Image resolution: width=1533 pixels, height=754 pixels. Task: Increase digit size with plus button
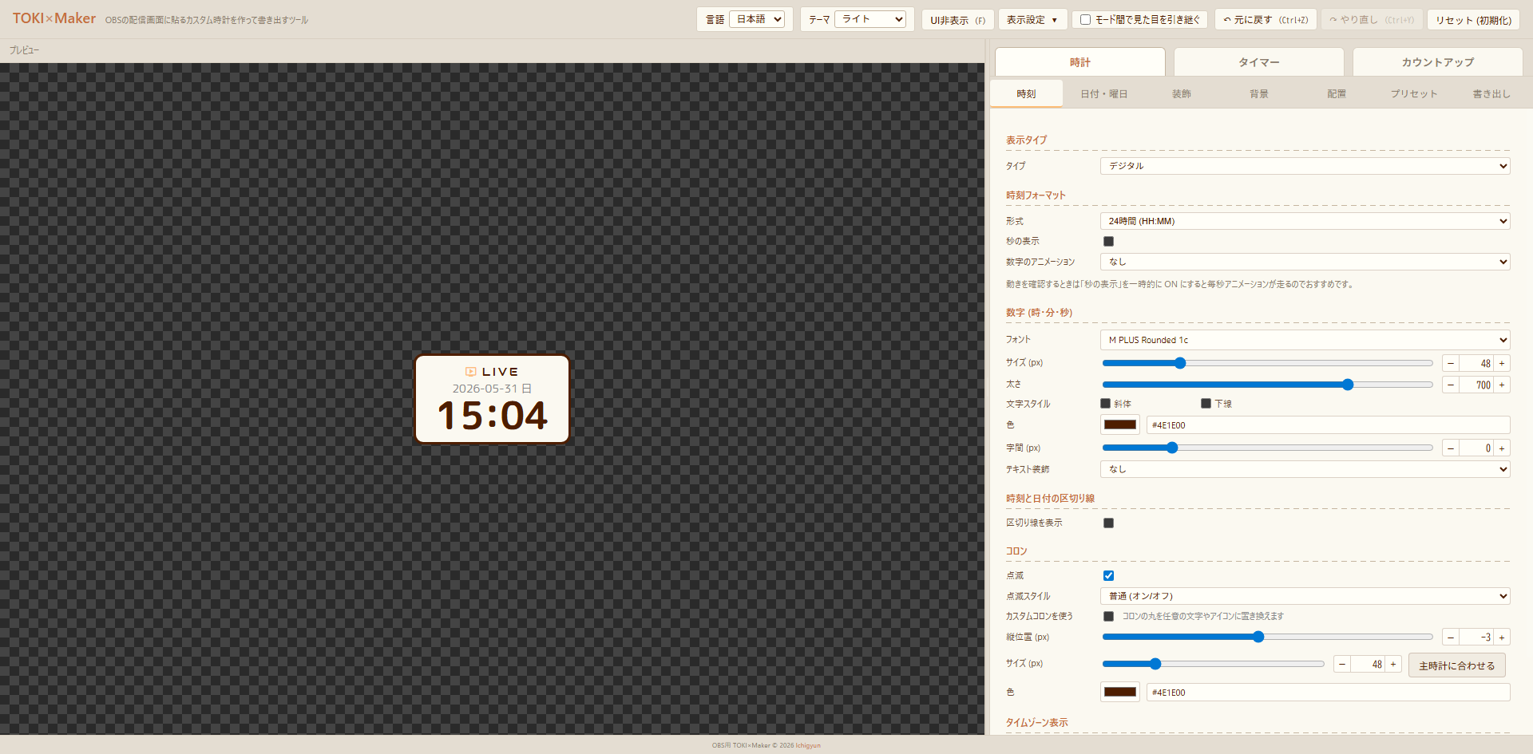1502,363
